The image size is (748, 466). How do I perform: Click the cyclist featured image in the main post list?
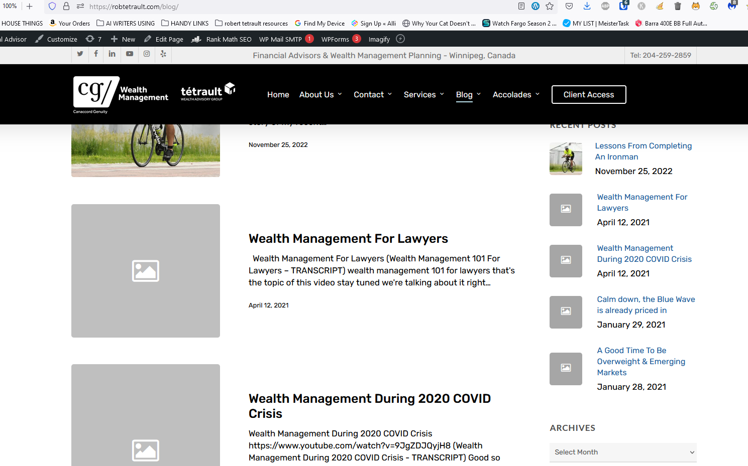pyautogui.click(x=146, y=150)
